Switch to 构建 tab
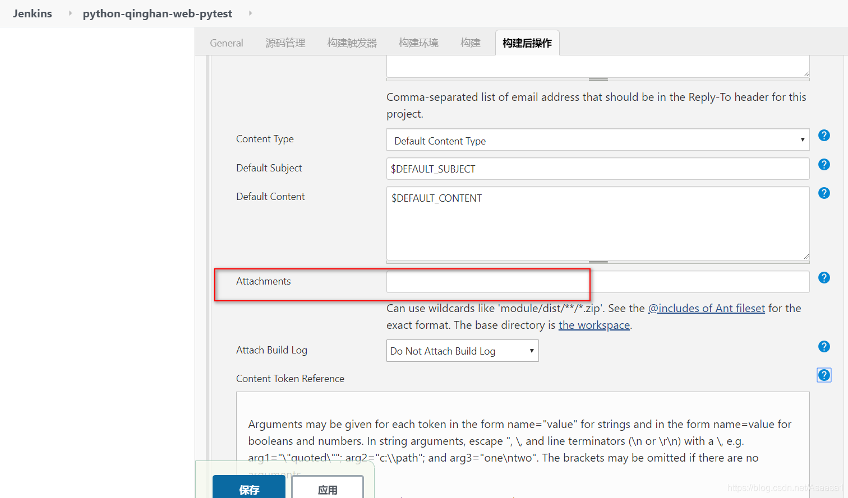Screen dimensions: 848x498 pyautogui.click(x=471, y=43)
